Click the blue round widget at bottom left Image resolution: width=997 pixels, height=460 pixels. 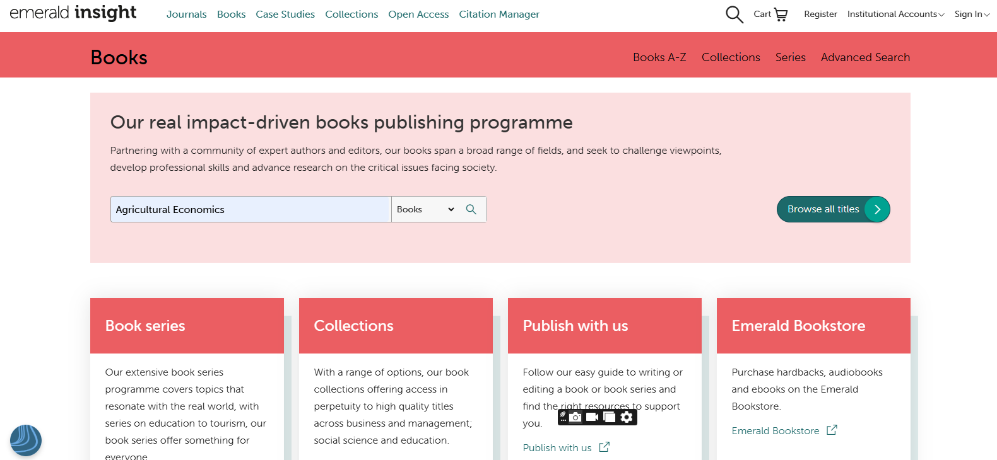pos(26,440)
